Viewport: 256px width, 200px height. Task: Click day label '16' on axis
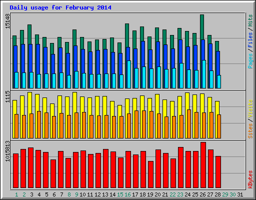[127, 194]
